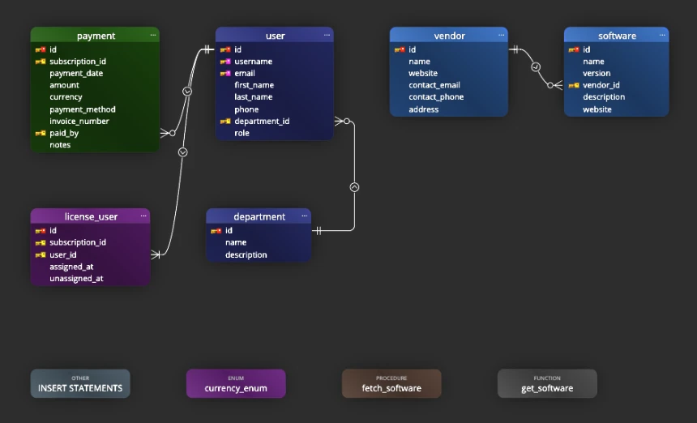The width and height of the screenshot is (697, 423).
Task: Click primary key icon beside license_user id
Action: (x=41, y=231)
